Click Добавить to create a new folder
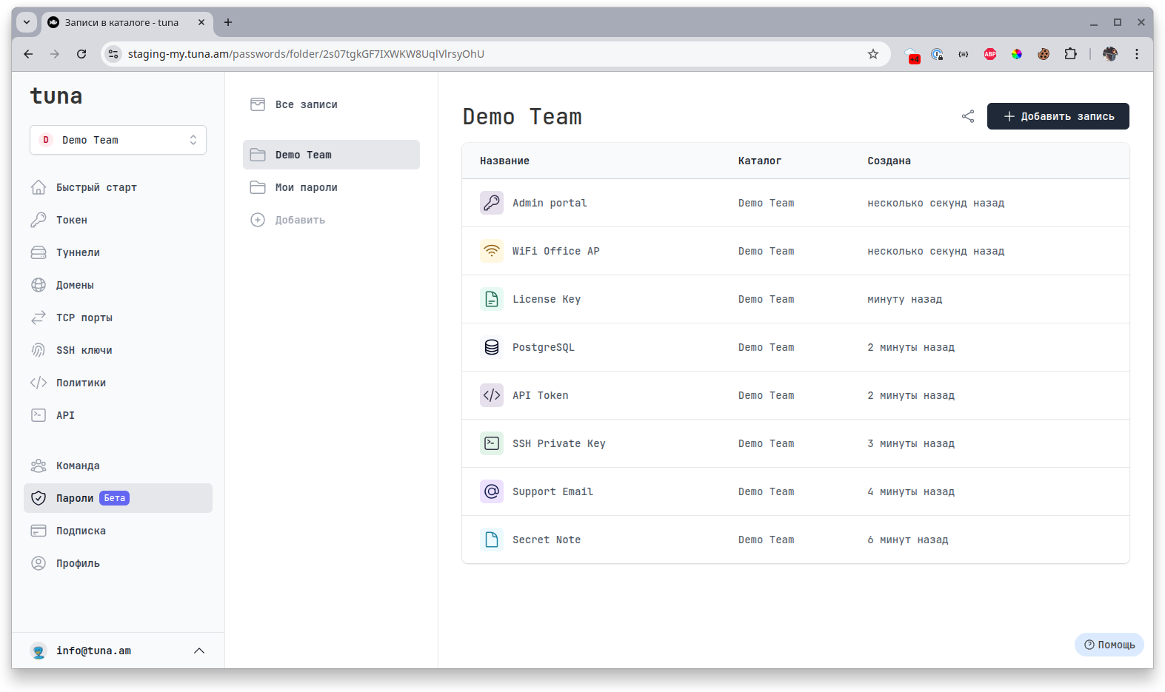Image resolution: width=1165 pixels, height=692 pixels. click(x=299, y=220)
